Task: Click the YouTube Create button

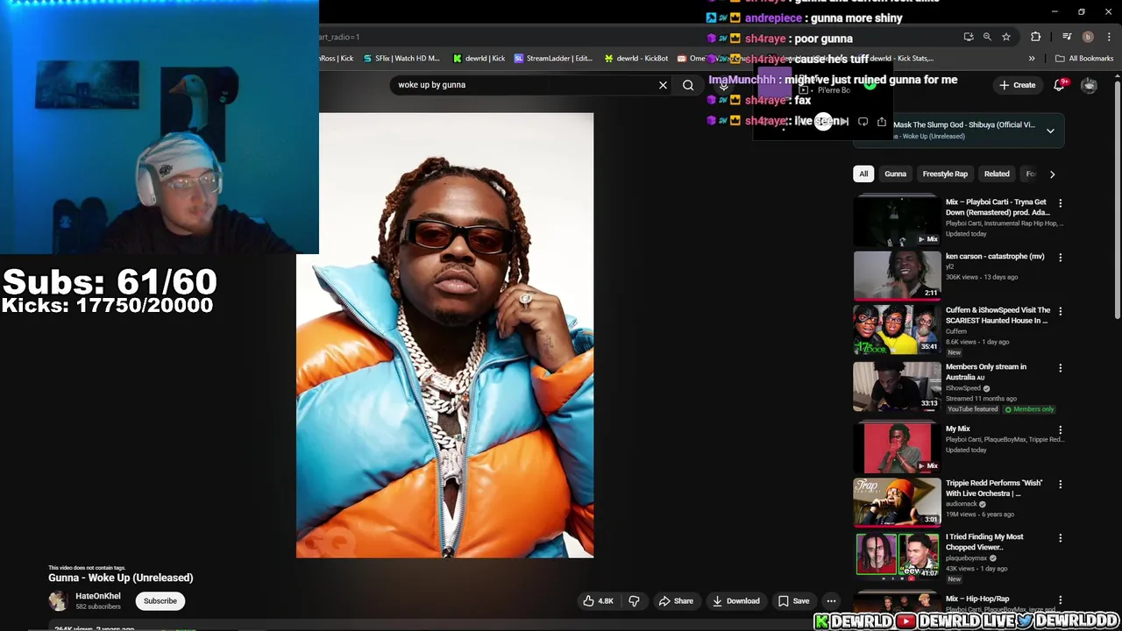Action: (x=1017, y=85)
